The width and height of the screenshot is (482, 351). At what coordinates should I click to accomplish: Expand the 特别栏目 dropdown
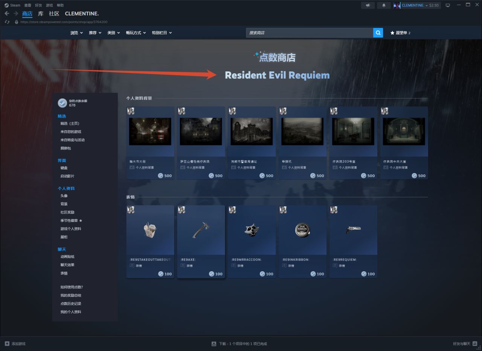coord(162,33)
